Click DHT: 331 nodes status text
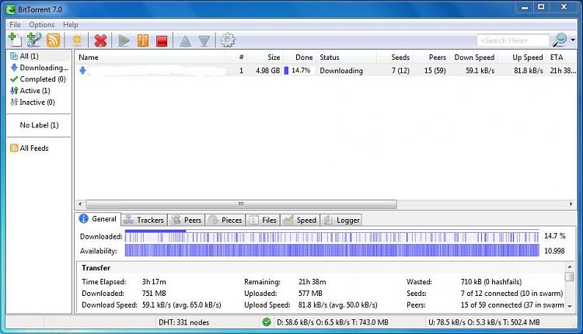 (184, 322)
